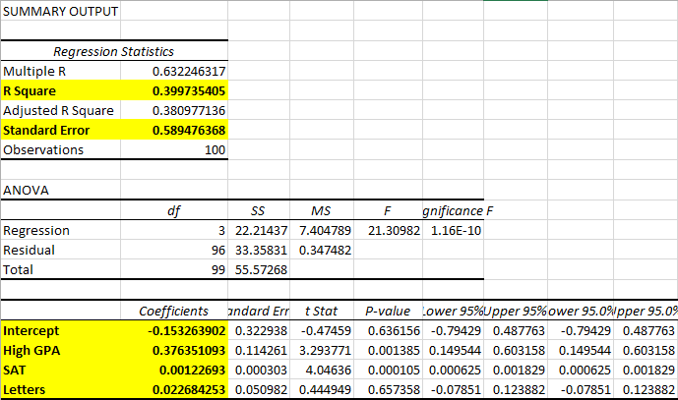Click the ANOVA heading cell
This screenshot has height=400, width=678.
pos(61,190)
